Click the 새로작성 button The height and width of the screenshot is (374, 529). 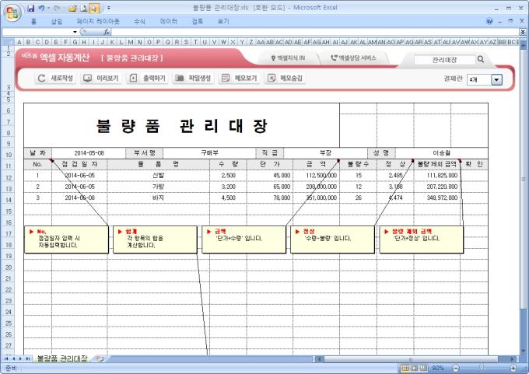point(55,79)
